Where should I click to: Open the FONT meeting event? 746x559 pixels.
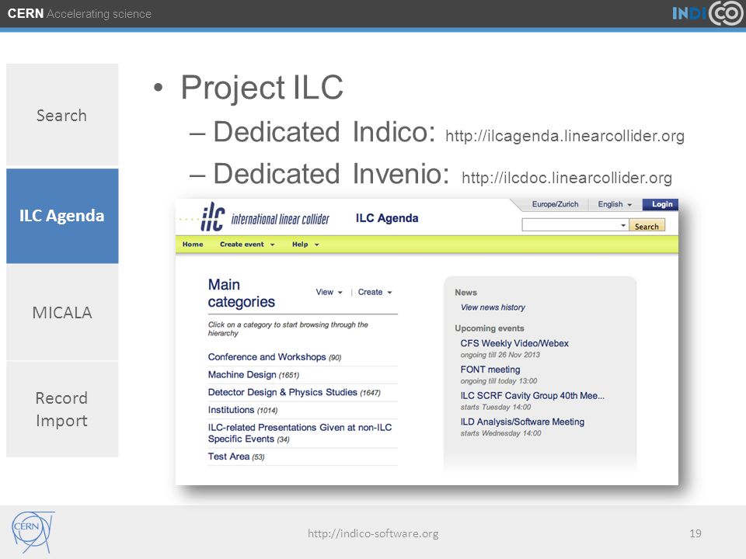[x=490, y=370]
